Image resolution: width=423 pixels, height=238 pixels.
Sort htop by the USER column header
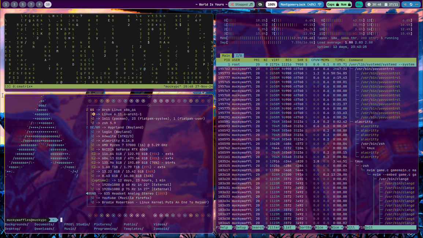point(236,60)
